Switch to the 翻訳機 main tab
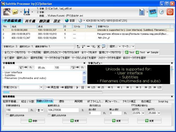Viewport: 176px width, 132px height. pos(44,21)
